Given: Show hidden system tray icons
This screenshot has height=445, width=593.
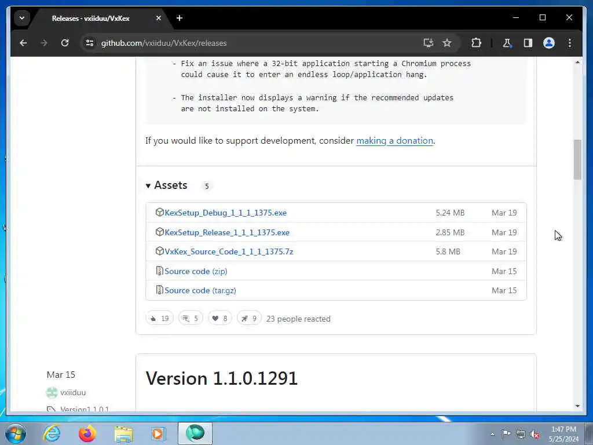Looking at the screenshot, I should 492,434.
